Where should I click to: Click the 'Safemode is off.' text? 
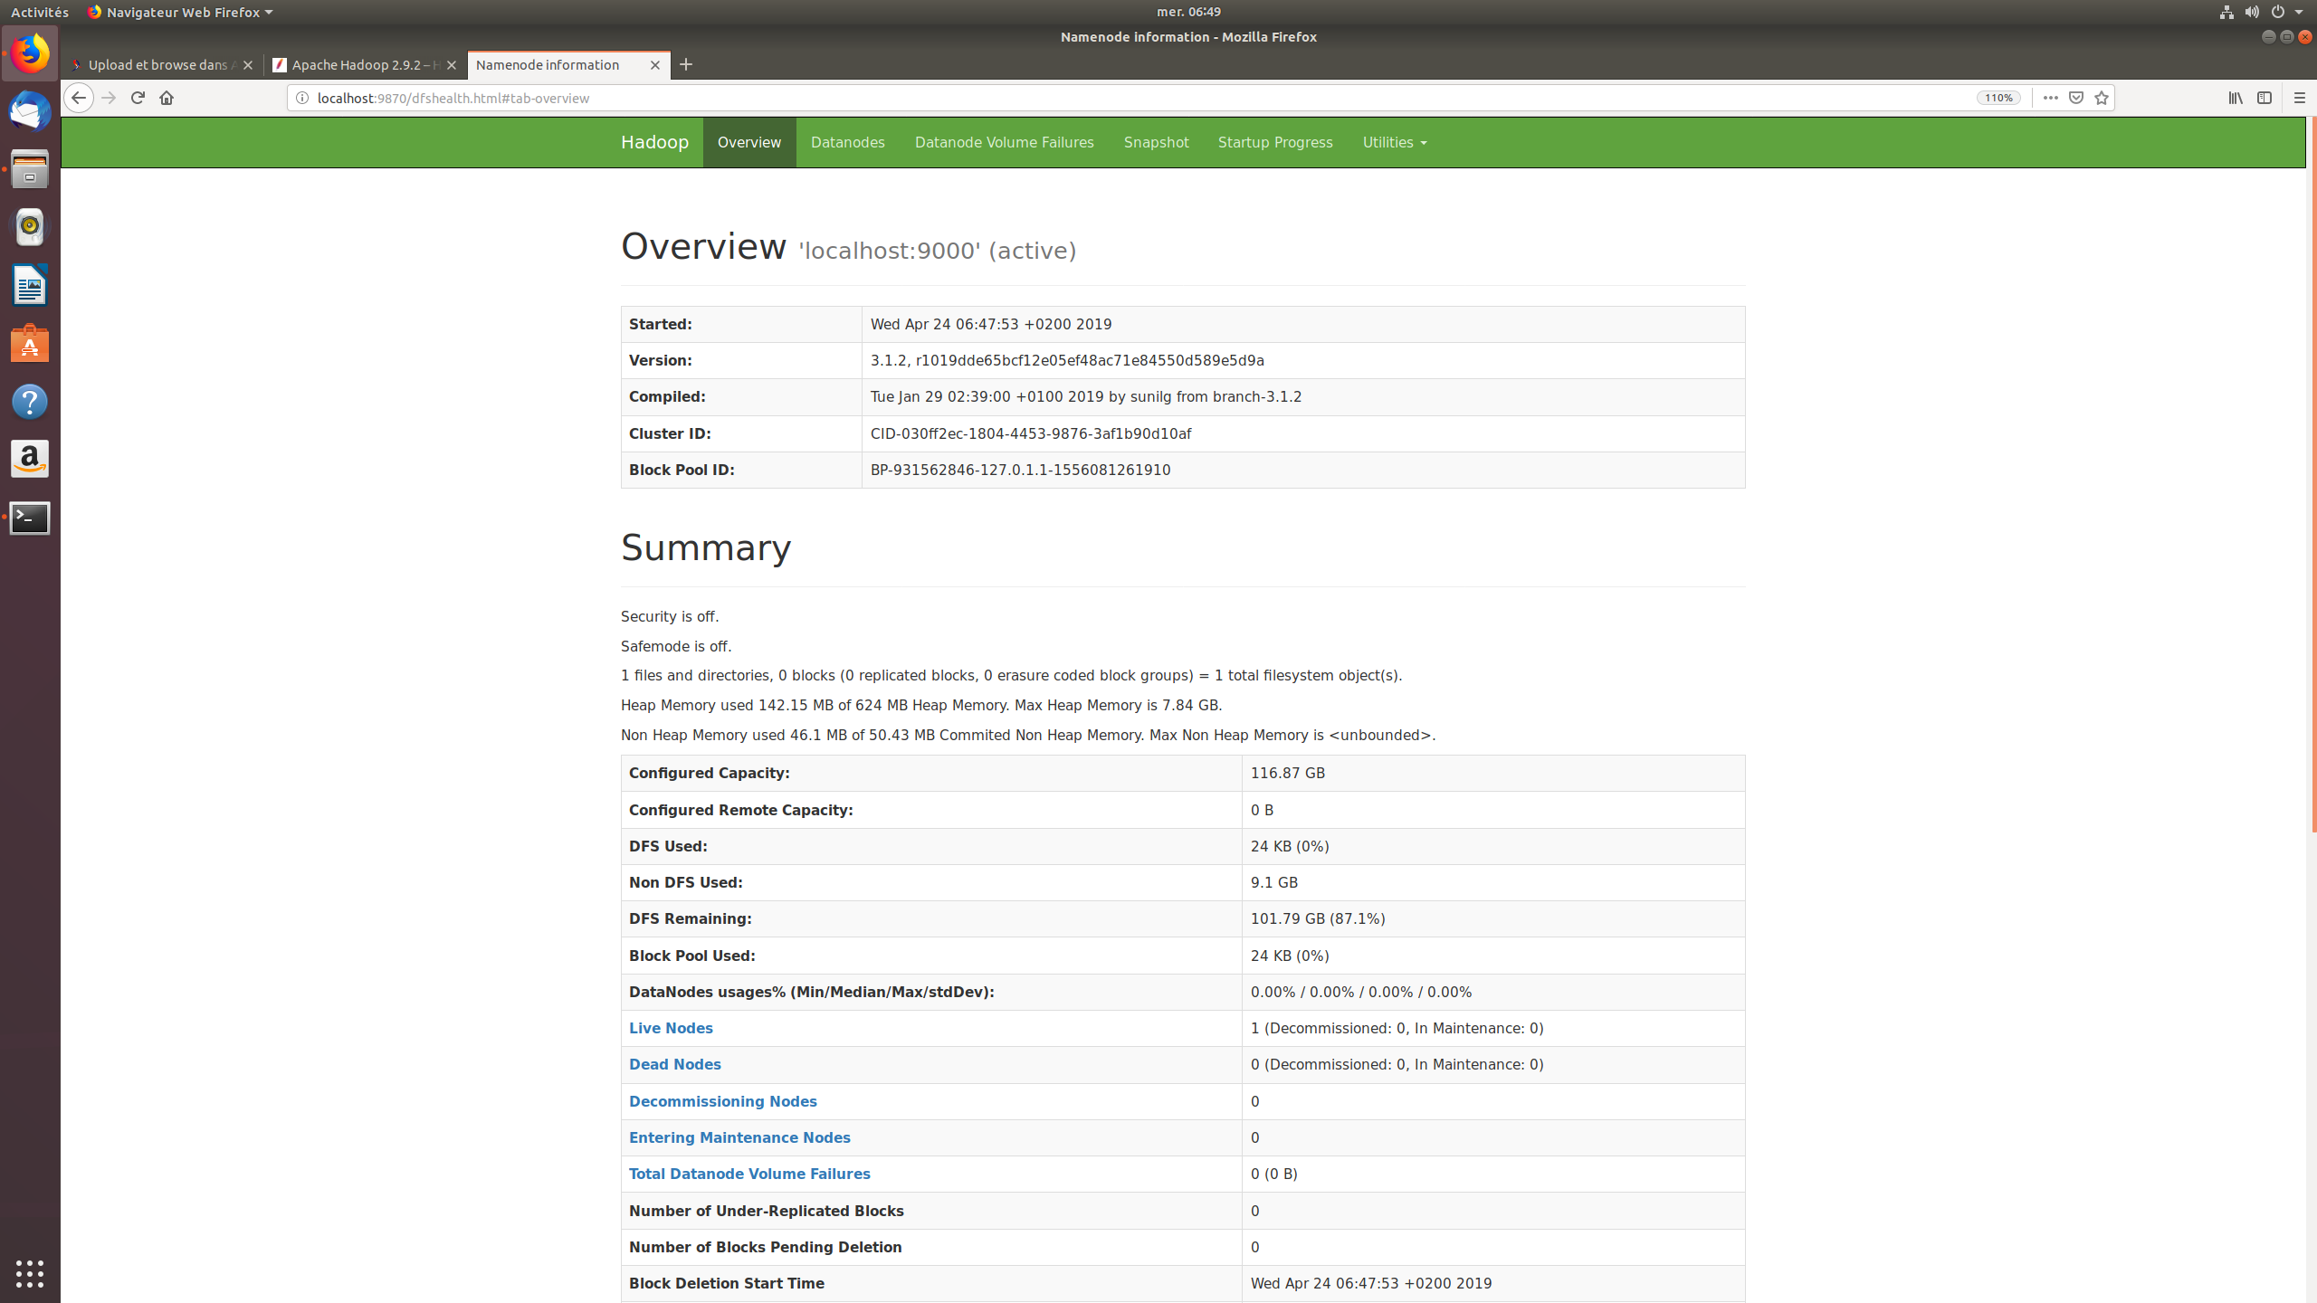coord(676,646)
